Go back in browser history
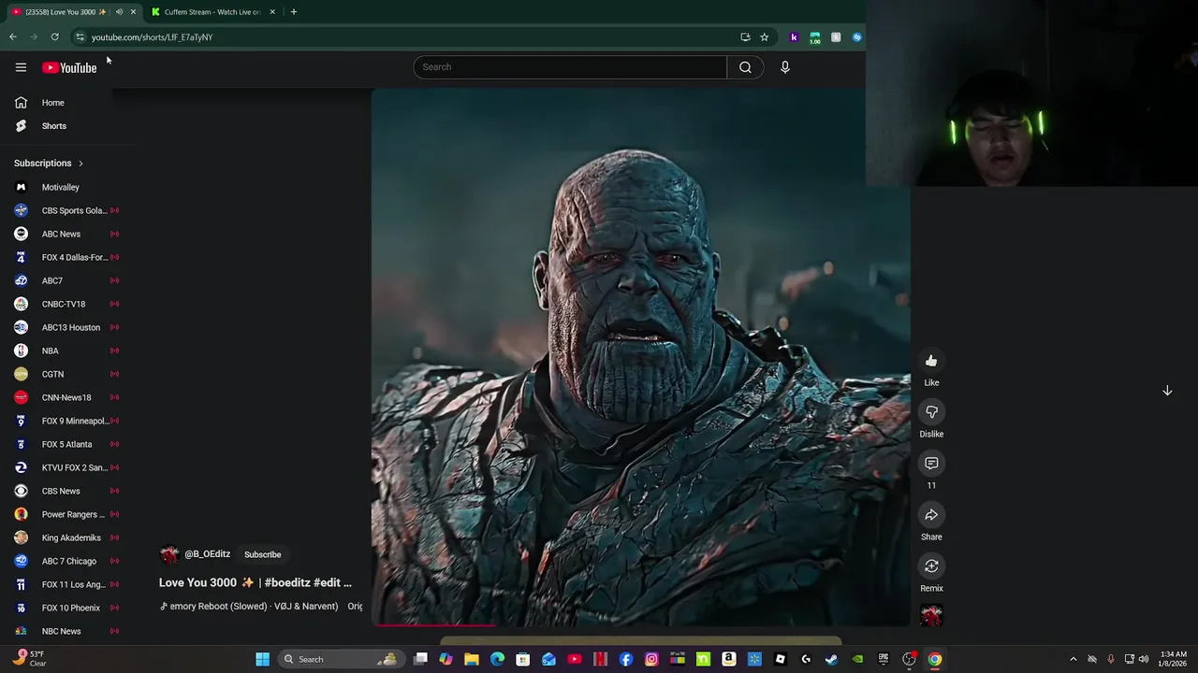This screenshot has height=673, width=1198. coord(13,37)
